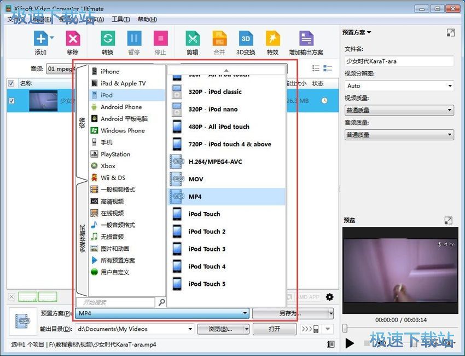Expand the 预置方案 panel with corner icon
Screen dimensions: 465x356
pyautogui.click(x=450, y=33)
